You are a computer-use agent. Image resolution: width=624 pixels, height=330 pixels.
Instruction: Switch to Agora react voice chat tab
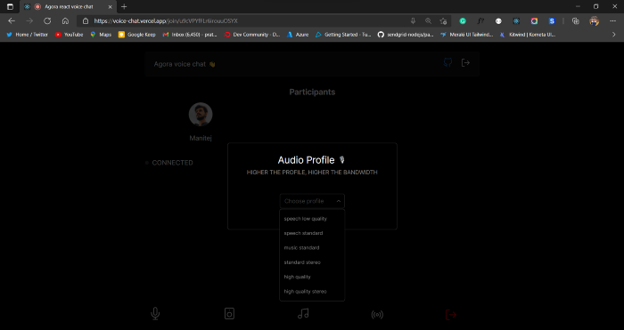pyautogui.click(x=67, y=7)
